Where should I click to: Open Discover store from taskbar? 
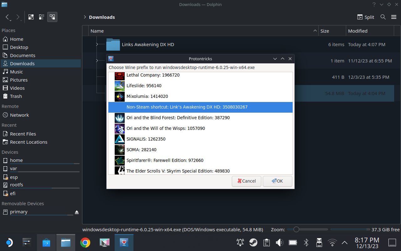click(46, 243)
